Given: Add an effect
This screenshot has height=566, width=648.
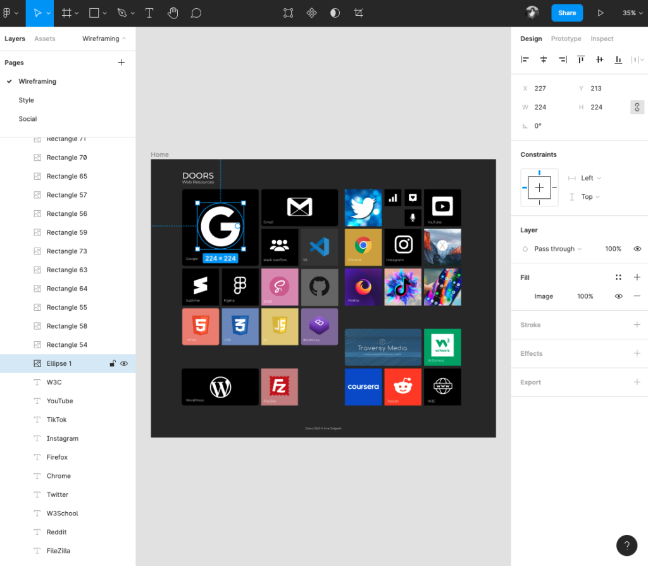Looking at the screenshot, I should click(637, 353).
